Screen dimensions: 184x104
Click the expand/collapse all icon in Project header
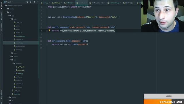click(31, 2)
